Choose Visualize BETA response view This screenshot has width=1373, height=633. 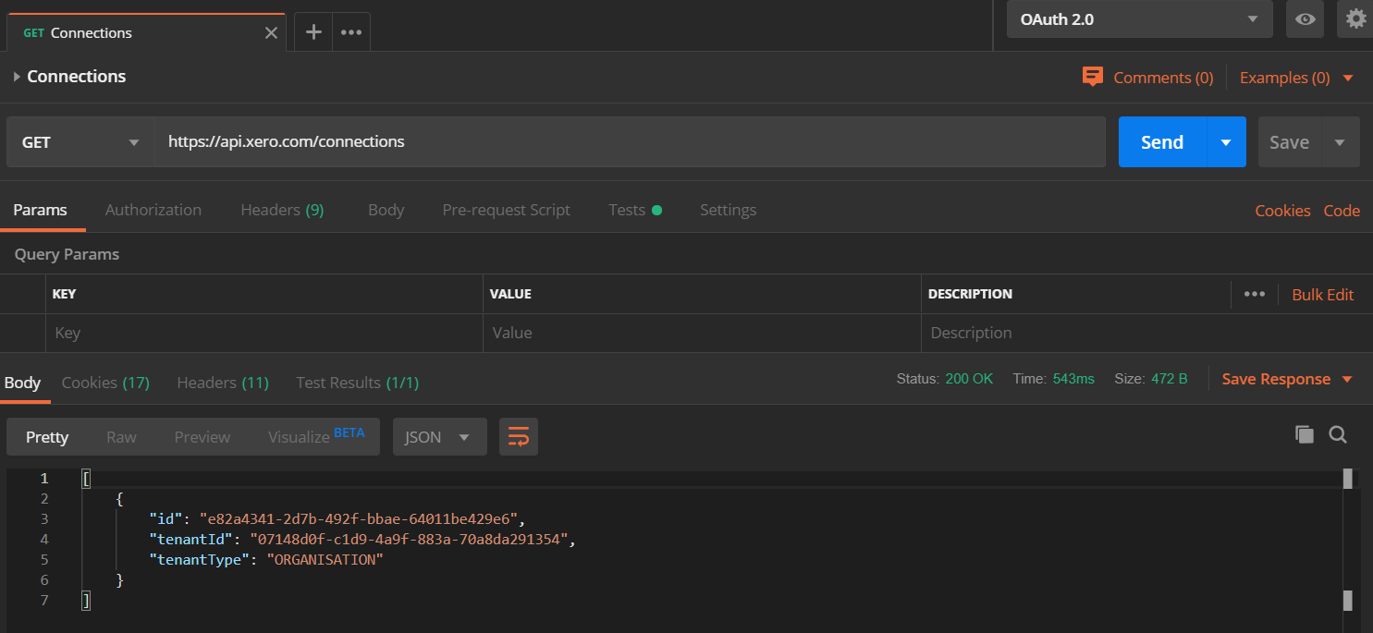tap(316, 436)
